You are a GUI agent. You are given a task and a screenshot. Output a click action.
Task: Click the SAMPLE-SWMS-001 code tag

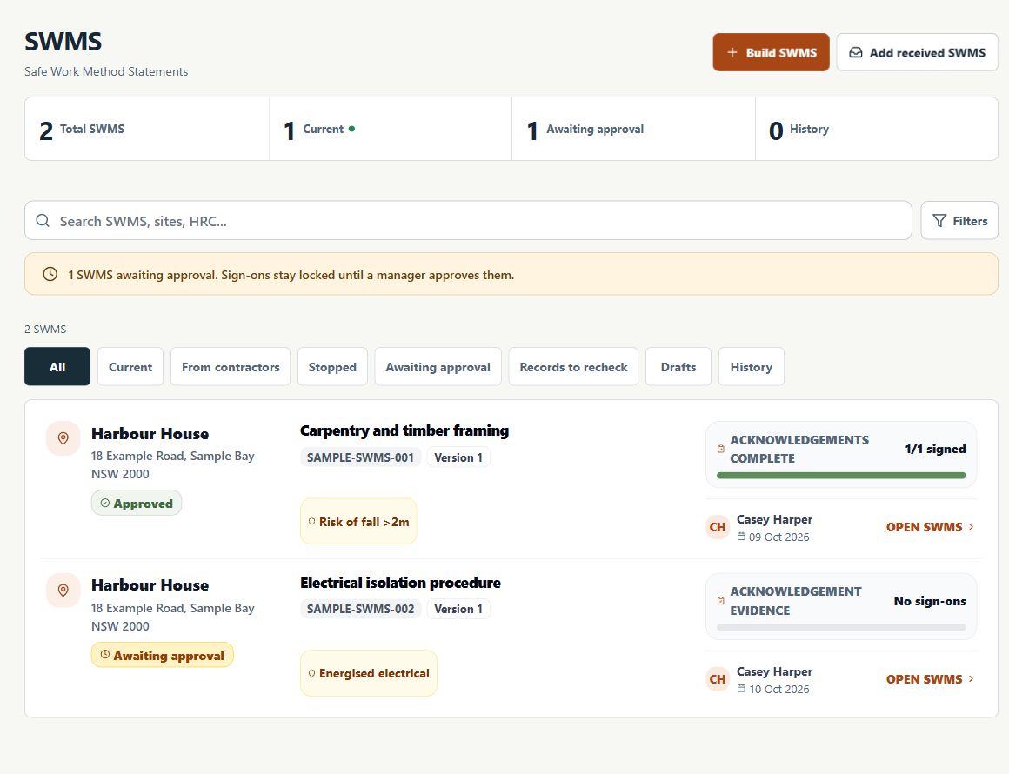point(360,457)
